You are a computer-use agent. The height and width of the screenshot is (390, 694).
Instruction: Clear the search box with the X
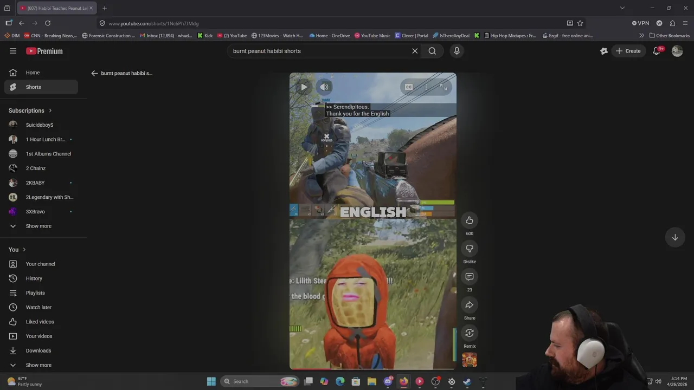coord(415,51)
